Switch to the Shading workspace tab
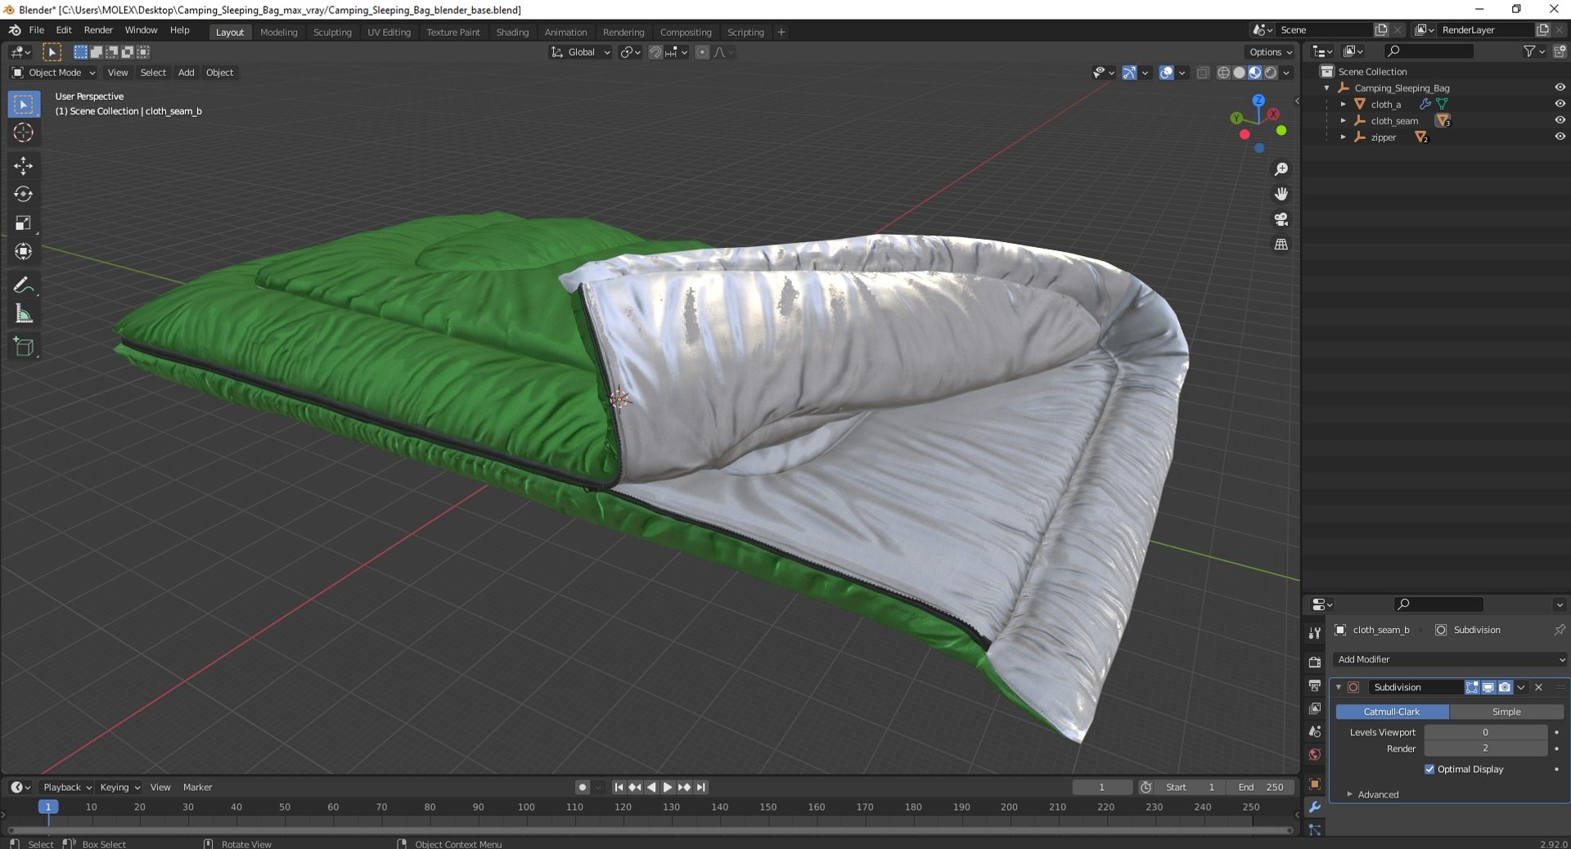This screenshot has height=849, width=1571. coord(512,32)
